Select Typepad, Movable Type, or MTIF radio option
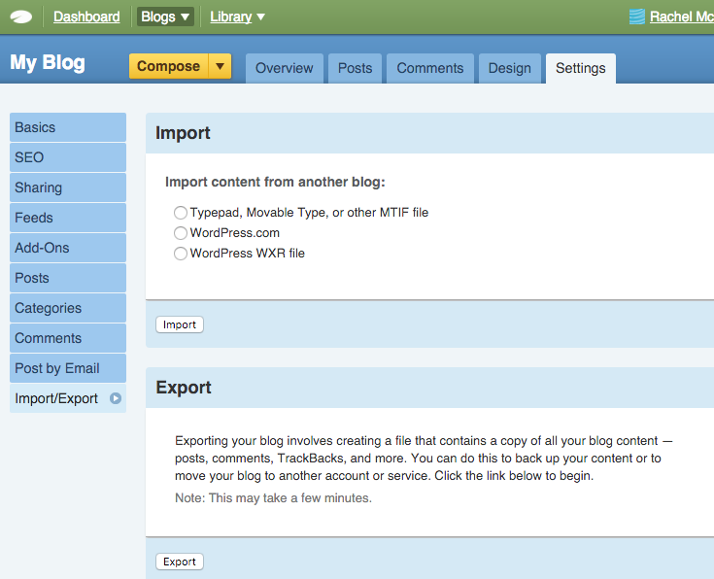The width and height of the screenshot is (714, 579). coord(181,213)
